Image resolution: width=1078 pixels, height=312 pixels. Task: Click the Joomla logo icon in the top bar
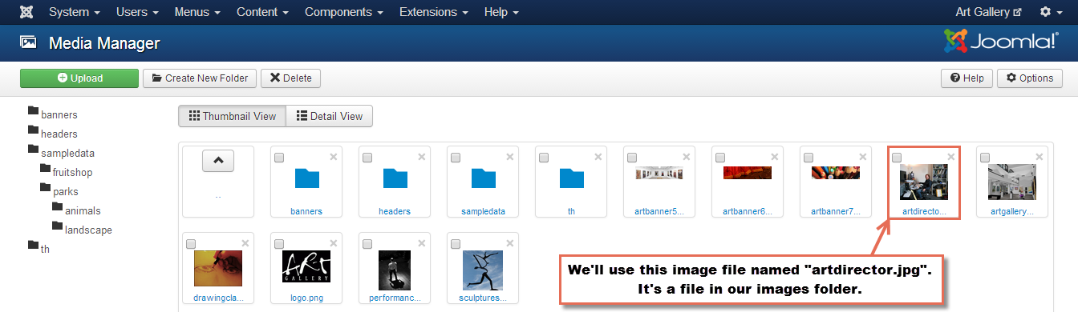click(26, 13)
